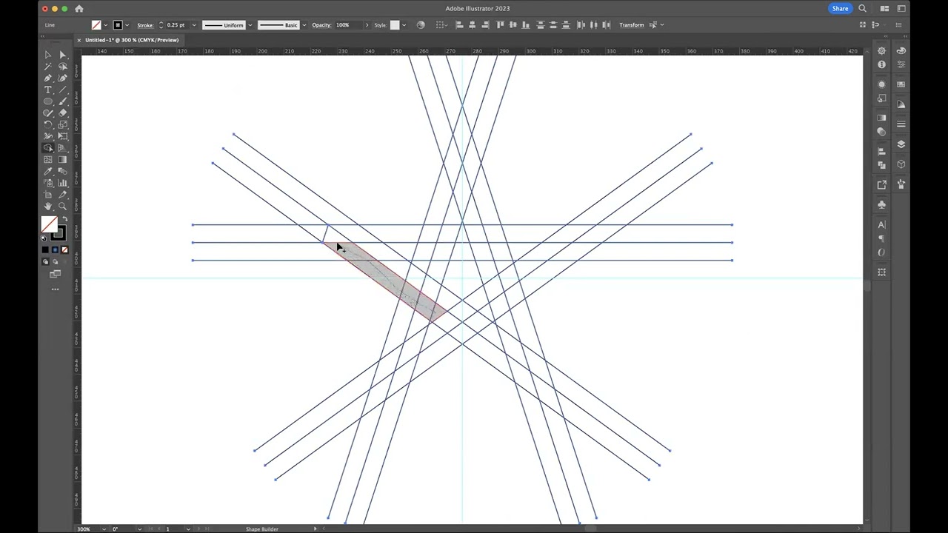Select the Magic Wand tool
948x533 pixels.
[48, 67]
